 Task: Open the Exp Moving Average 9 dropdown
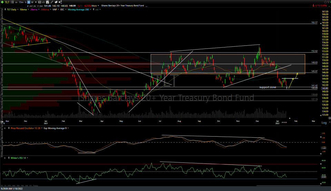click(x=68, y=128)
